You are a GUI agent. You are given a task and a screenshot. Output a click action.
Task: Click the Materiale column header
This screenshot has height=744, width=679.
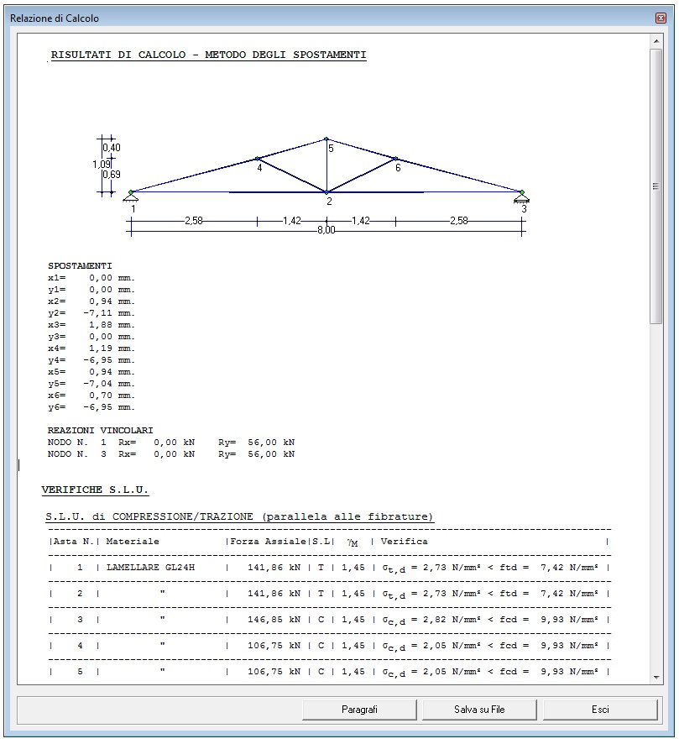tap(133, 542)
